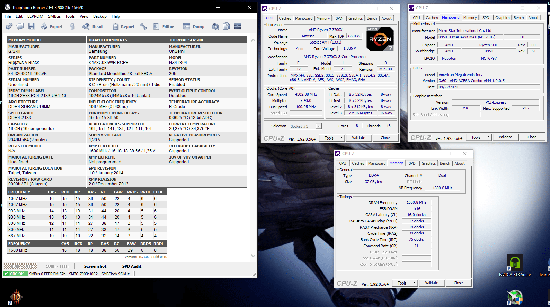550x307 pixels.
Task: Expand Tools dropdown arrow in CPU-Z Memory window
Action: pyautogui.click(x=415, y=283)
